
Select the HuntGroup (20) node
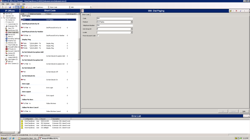coord(13,30)
